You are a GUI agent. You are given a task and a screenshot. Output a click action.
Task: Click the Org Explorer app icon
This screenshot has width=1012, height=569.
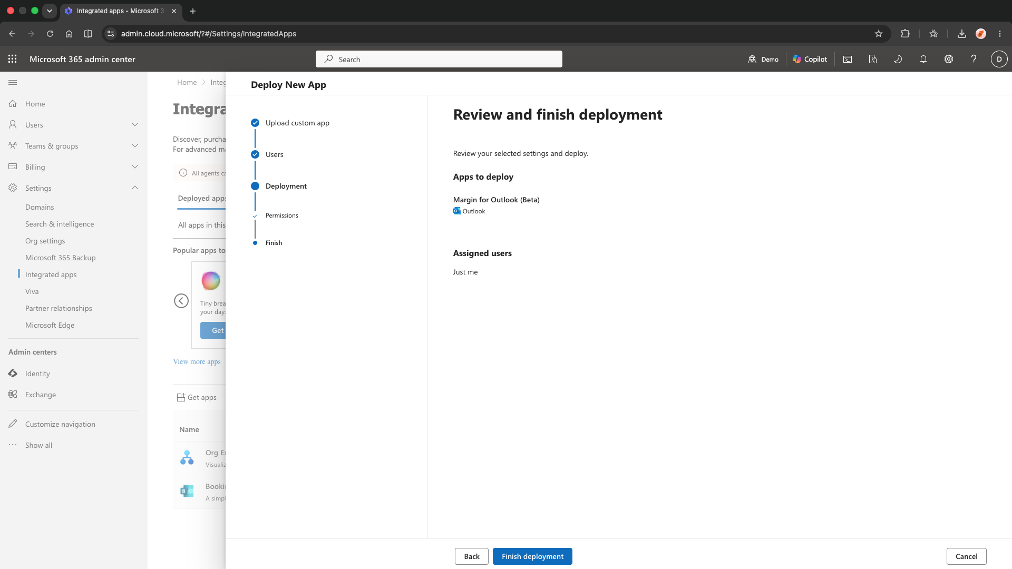187,457
